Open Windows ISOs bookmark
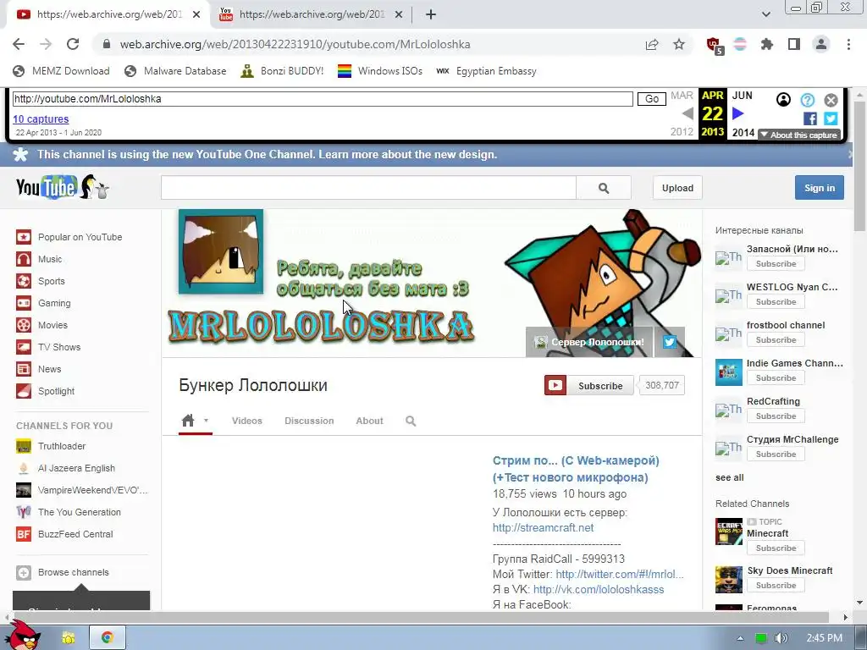The height and width of the screenshot is (650, 867). (380, 71)
